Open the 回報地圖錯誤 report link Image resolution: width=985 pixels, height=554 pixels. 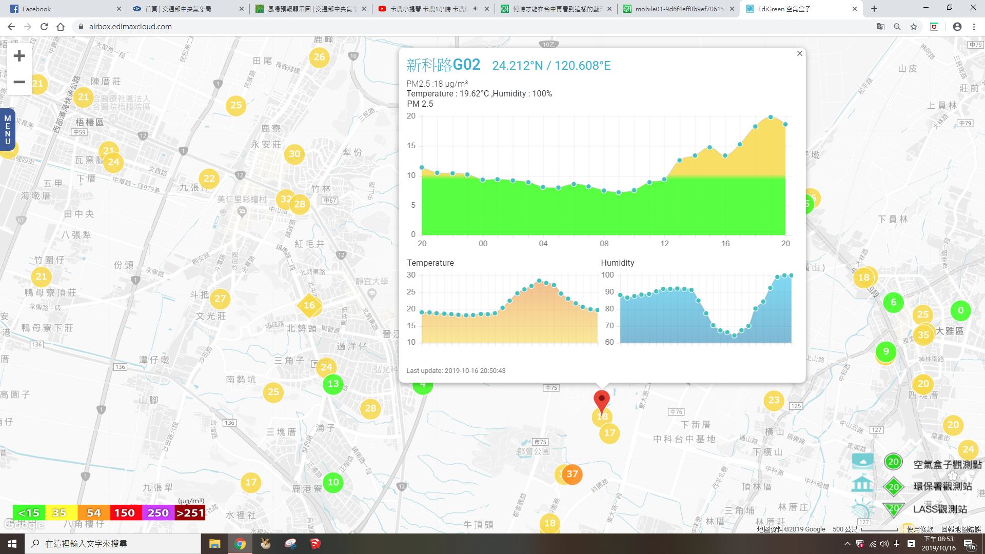pos(960,529)
